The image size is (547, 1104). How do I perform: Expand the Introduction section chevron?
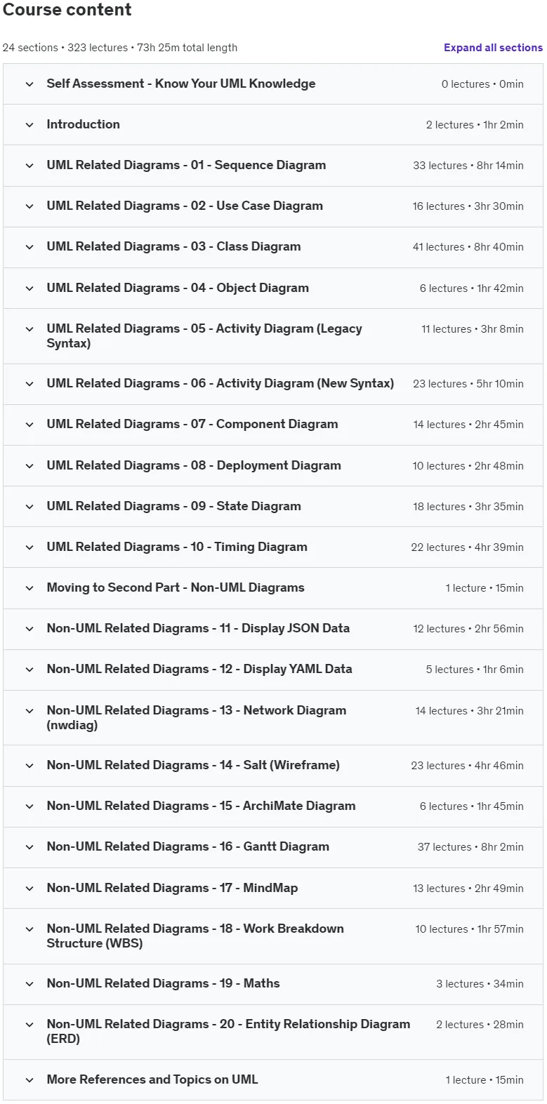pyautogui.click(x=29, y=125)
